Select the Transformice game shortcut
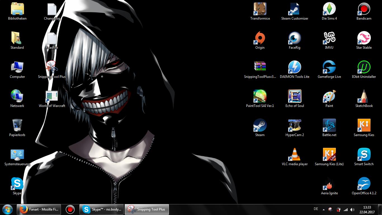This screenshot has width=382, height=215. point(260,11)
